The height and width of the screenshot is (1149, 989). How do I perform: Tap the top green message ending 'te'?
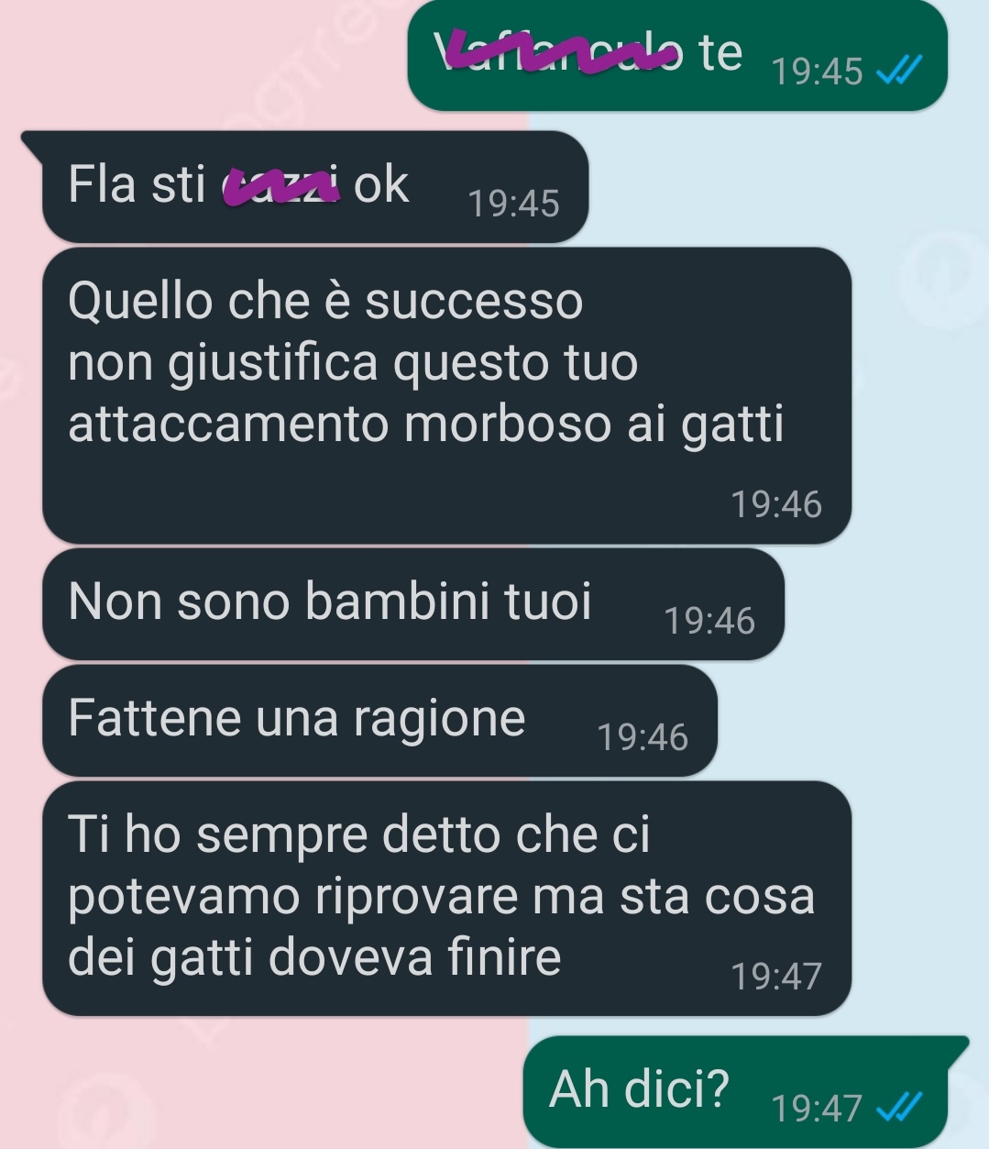coord(677,55)
